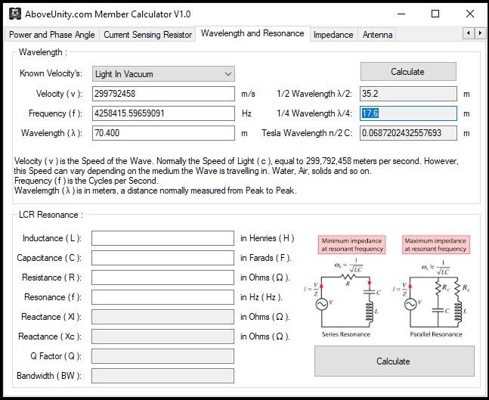Close the Member Calculator window
Viewport: 489px width, 400px height.
[x=470, y=14]
